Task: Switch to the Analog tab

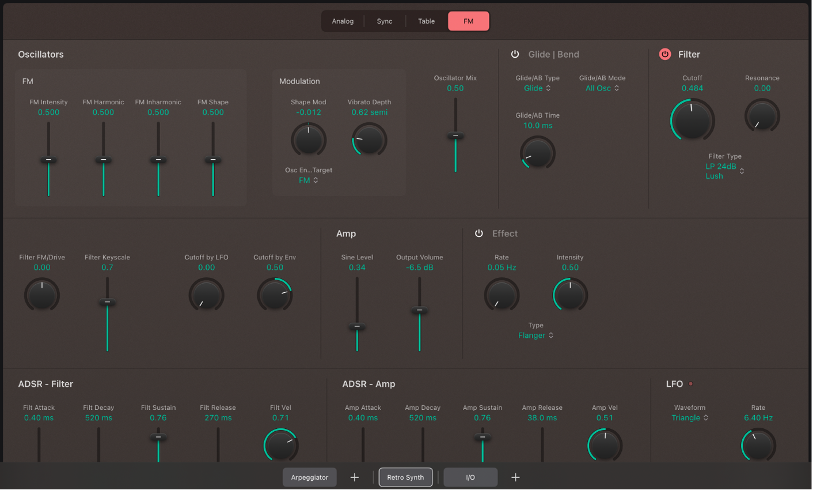Action: click(x=342, y=21)
